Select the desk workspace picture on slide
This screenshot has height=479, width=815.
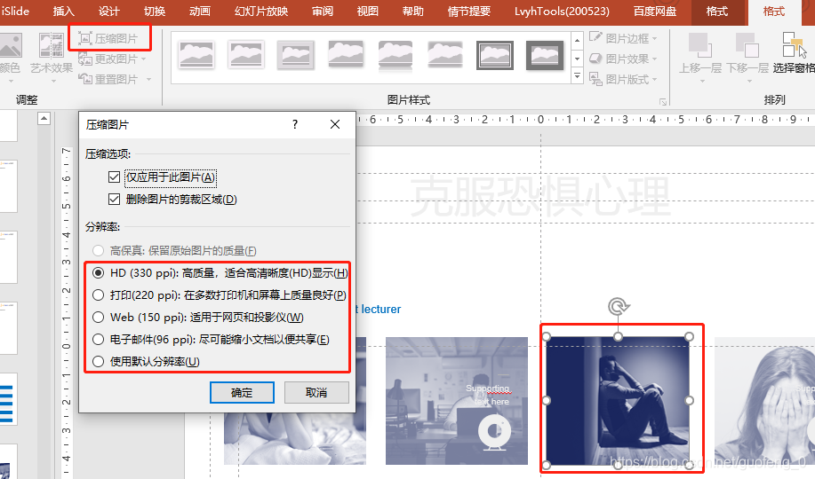point(456,401)
